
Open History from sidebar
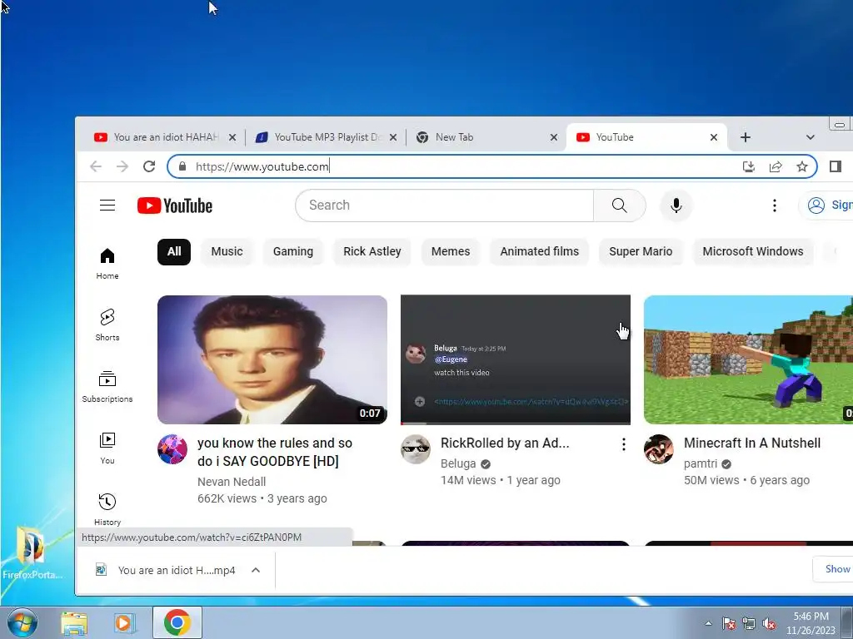click(107, 510)
